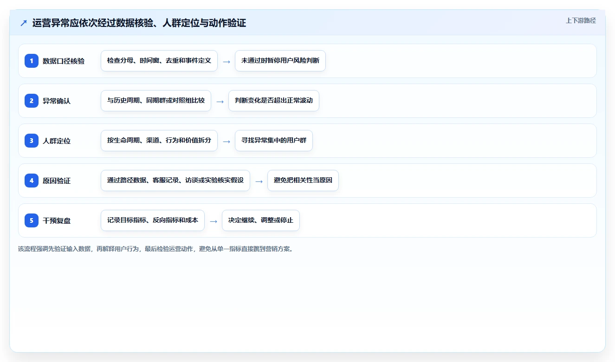The width and height of the screenshot is (615, 362).
Task: Click the 避免把相关性当原因 box
Action: [x=303, y=181]
